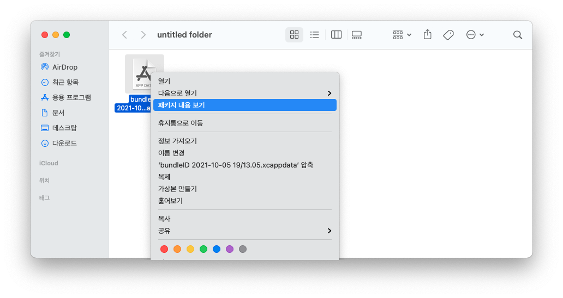Expand 공유 submenu
Viewport: 563px width, 298px height.
pyautogui.click(x=245, y=231)
